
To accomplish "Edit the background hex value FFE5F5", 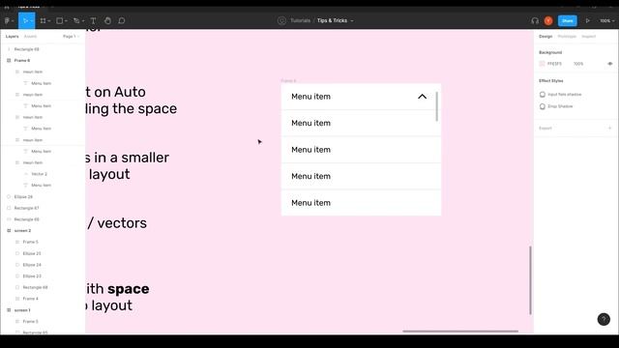I will click(x=554, y=64).
